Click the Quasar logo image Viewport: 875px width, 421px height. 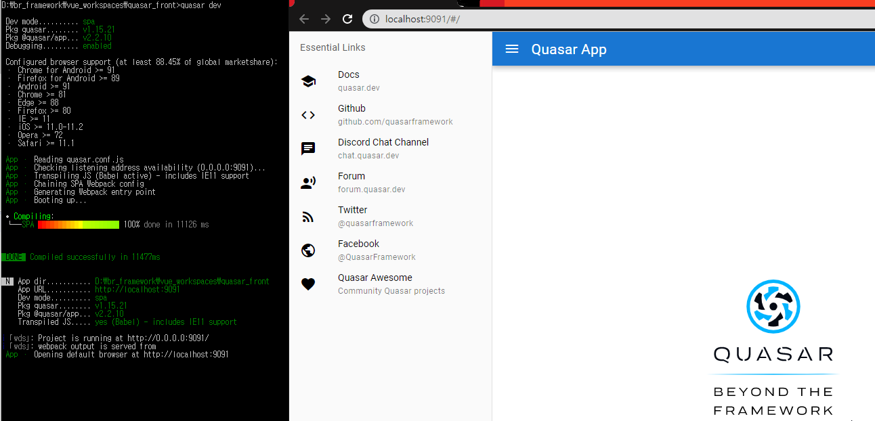coord(773,307)
